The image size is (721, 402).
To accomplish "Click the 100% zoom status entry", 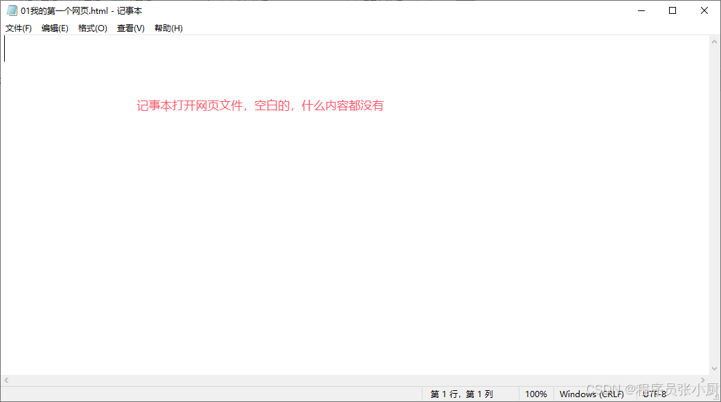I will (x=535, y=394).
